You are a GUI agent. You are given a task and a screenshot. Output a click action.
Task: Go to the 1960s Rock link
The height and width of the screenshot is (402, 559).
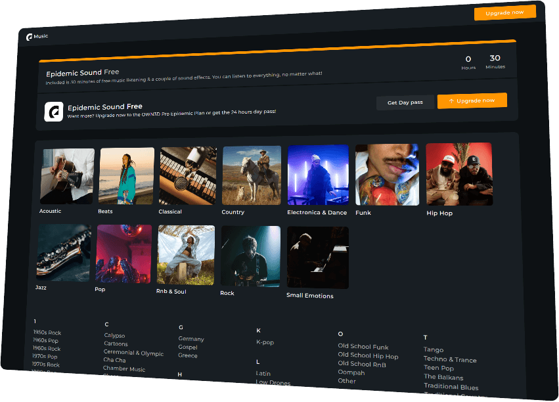coord(47,349)
